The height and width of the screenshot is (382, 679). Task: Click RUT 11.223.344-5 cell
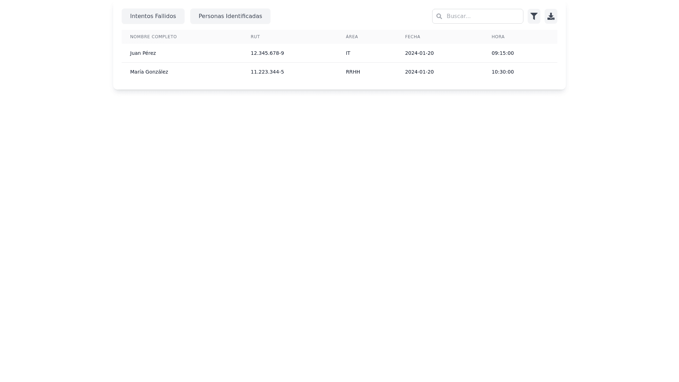pos(267,72)
